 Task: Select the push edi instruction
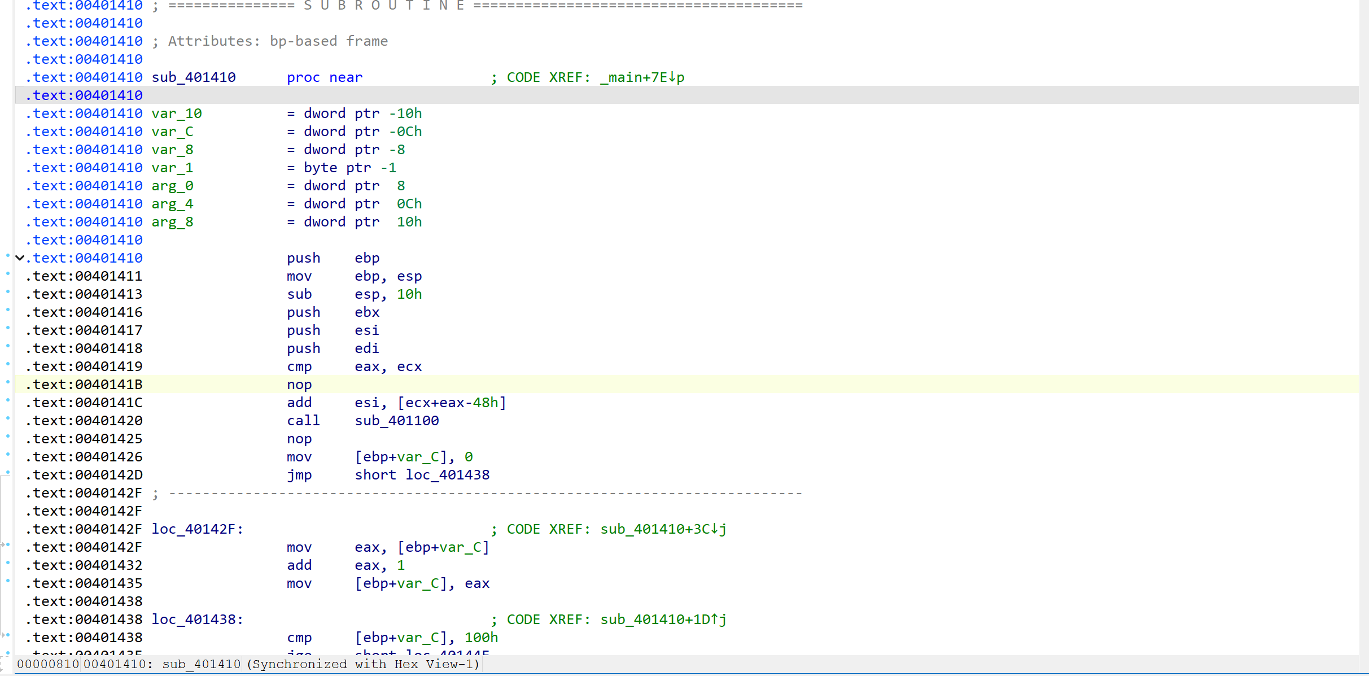tap(333, 348)
